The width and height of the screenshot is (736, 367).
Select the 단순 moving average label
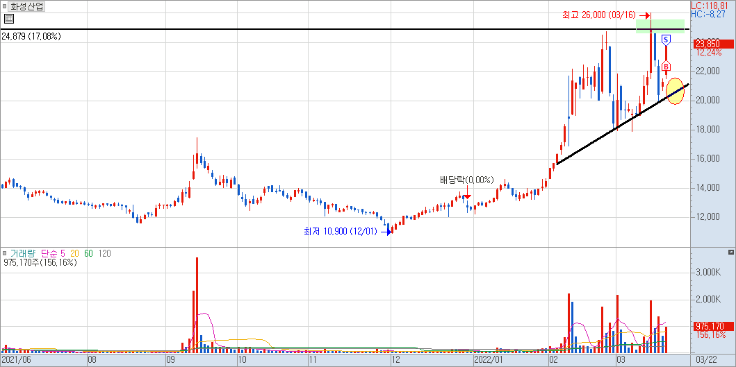coord(50,254)
